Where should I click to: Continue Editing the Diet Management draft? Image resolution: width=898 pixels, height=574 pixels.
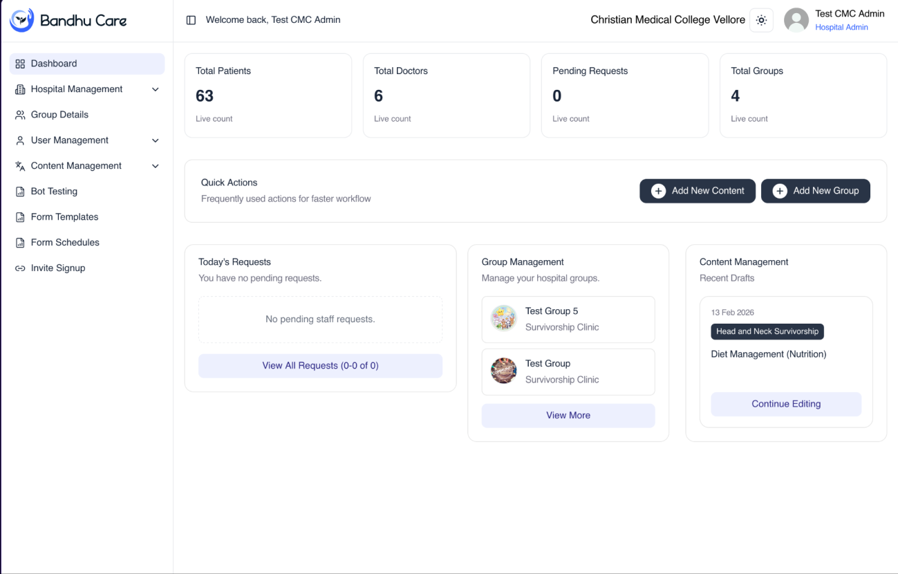[786, 404]
